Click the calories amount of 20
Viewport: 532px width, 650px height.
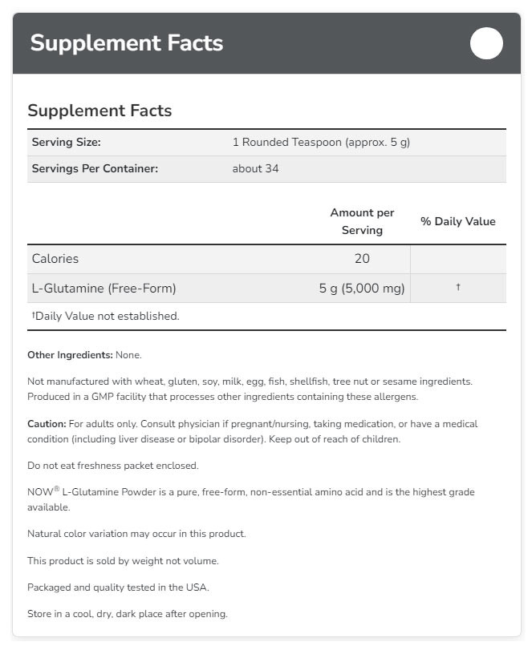tap(362, 259)
